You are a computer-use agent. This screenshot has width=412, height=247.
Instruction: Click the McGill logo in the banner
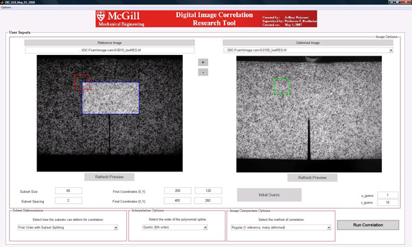point(120,19)
